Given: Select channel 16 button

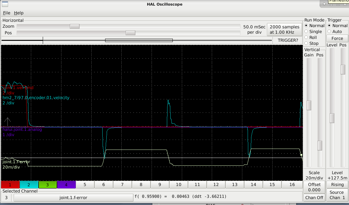Looking at the screenshot, I should [x=292, y=184].
